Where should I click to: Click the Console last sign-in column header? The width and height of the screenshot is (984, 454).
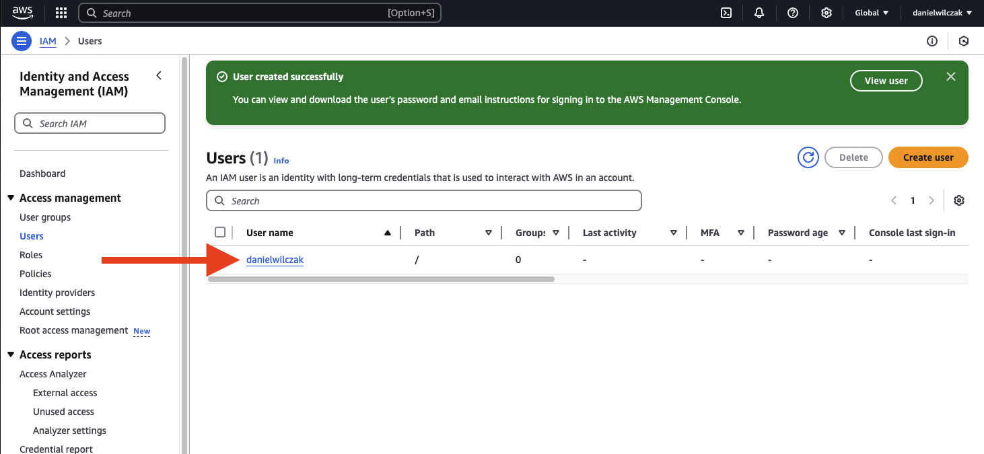912,233
